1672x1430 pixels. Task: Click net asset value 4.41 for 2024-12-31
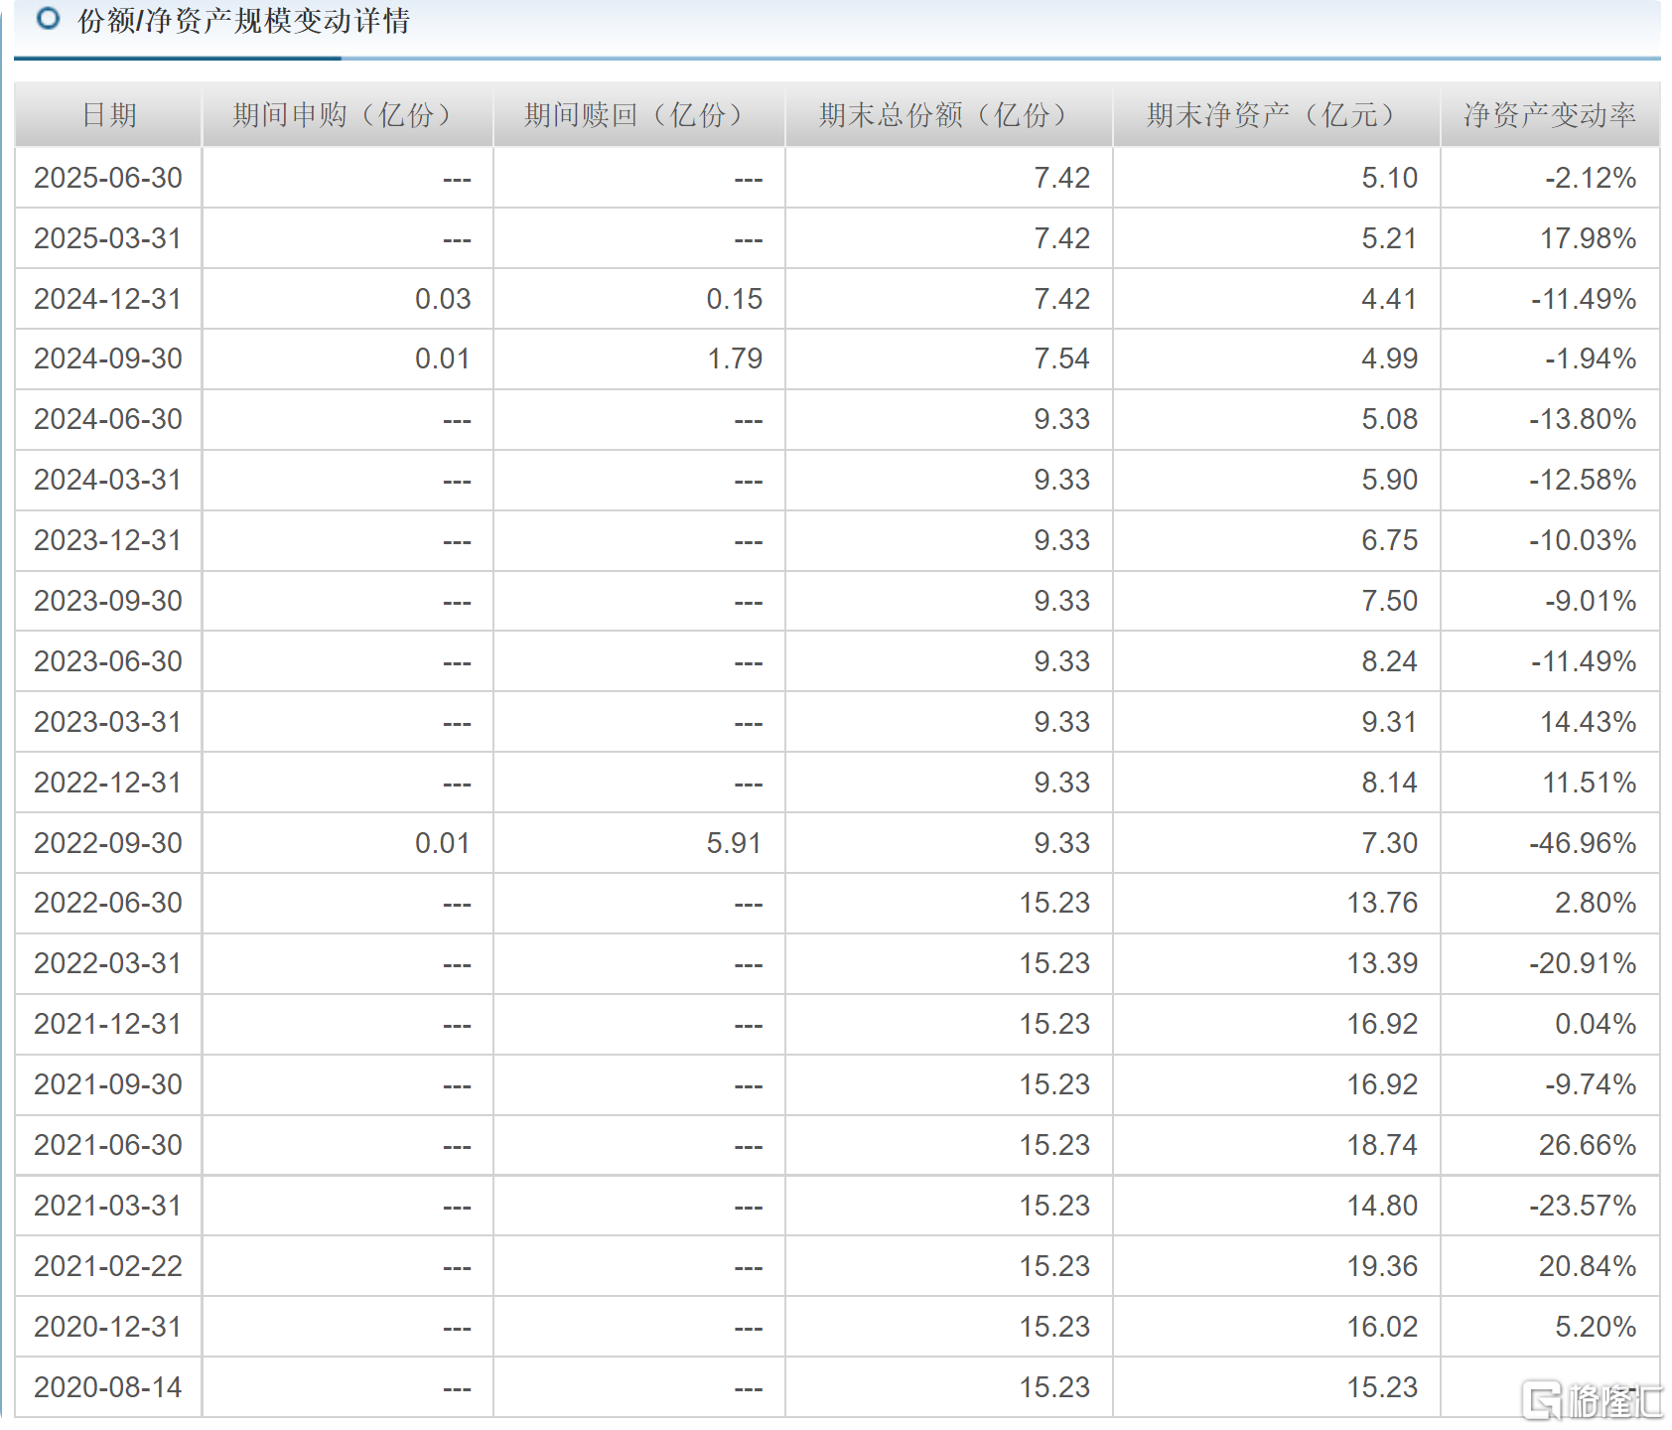[x=1389, y=299]
